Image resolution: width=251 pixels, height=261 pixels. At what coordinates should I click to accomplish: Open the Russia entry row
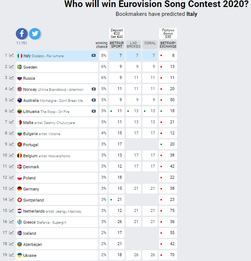(x=57, y=78)
